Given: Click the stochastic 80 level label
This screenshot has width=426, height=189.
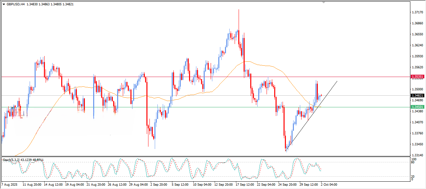Looking at the screenshot, I should (x=413, y=163).
